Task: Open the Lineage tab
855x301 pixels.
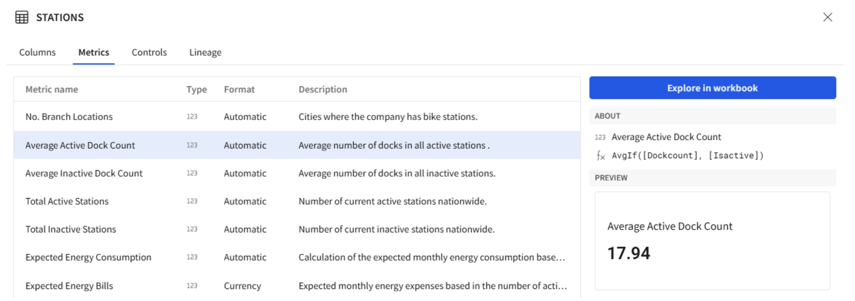Action: point(205,52)
